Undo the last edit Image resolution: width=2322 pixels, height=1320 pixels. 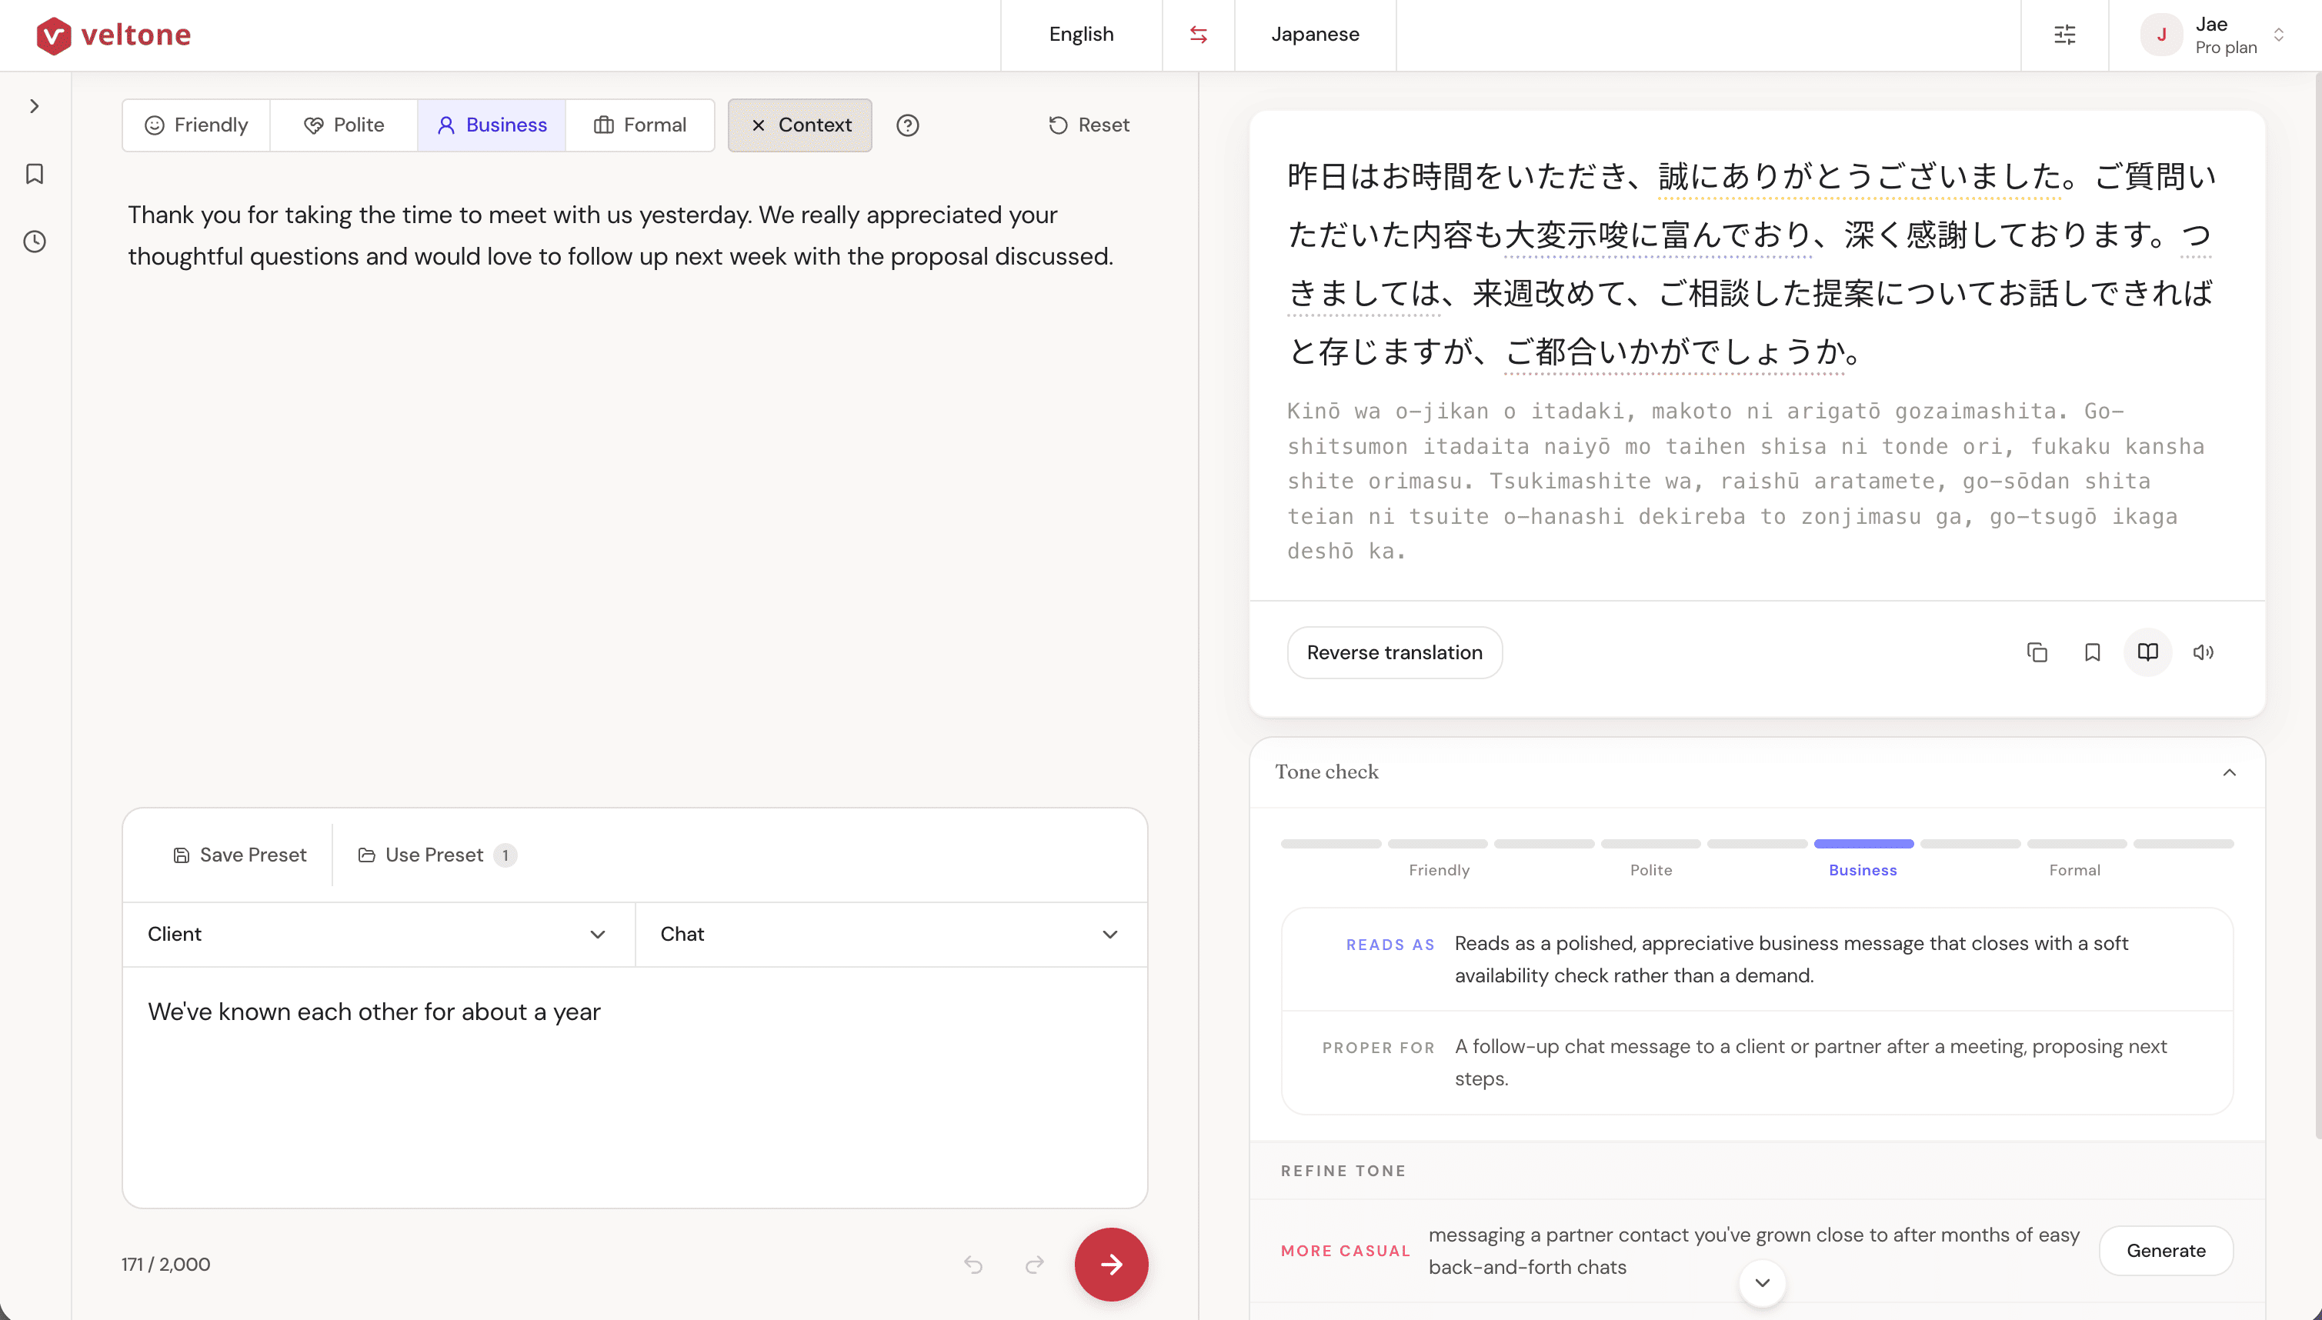click(973, 1264)
